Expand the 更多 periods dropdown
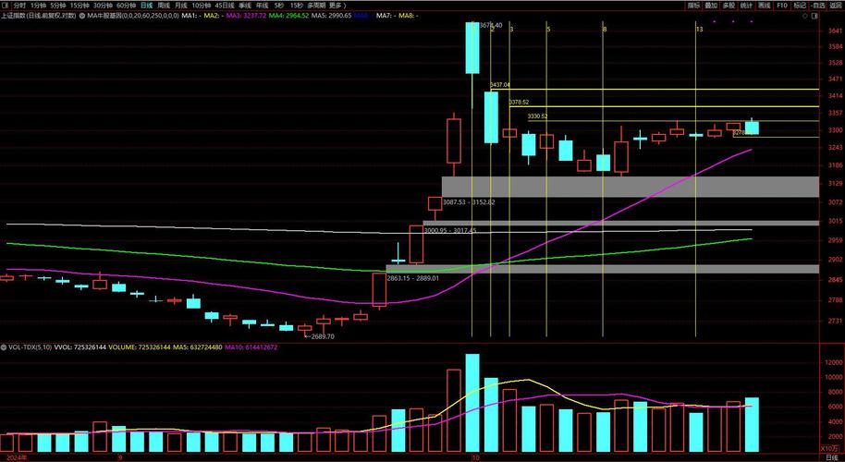Image resolution: width=845 pixels, height=462 pixels. tap(337, 5)
